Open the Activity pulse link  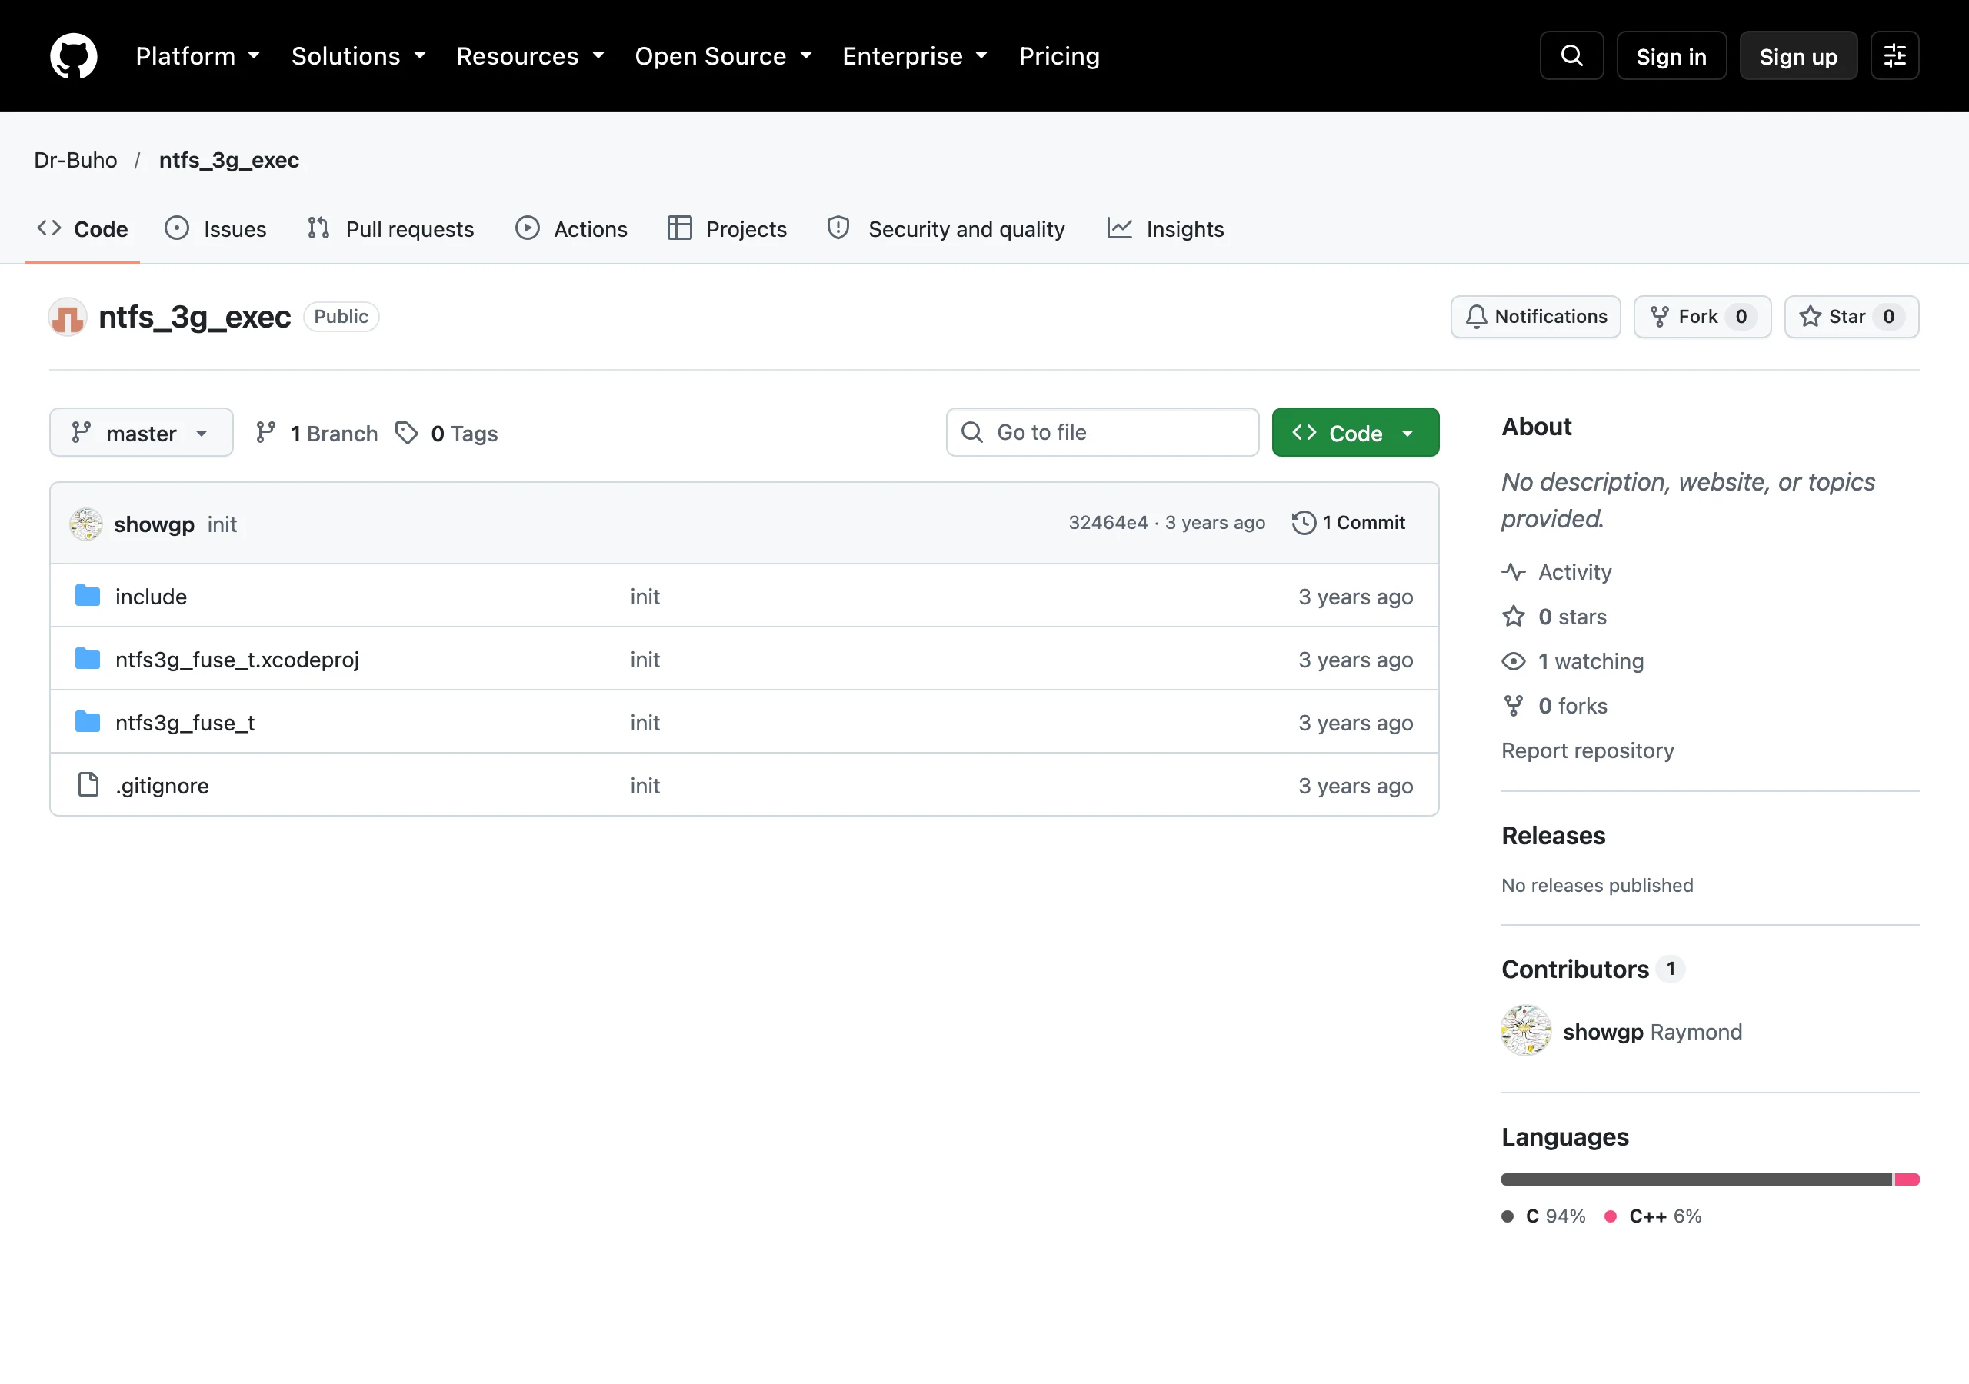(x=1557, y=572)
